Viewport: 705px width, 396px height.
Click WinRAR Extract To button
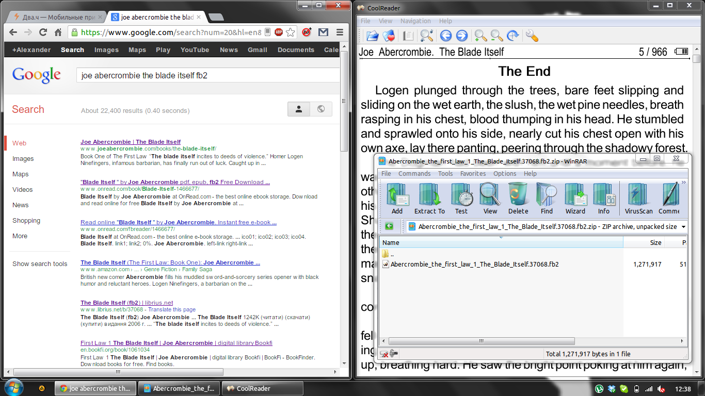click(429, 199)
